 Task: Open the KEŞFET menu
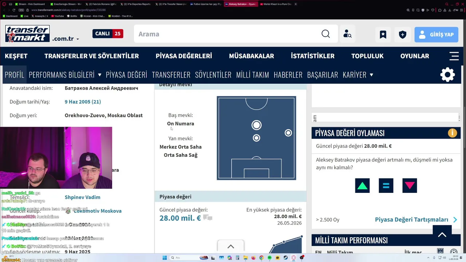pyautogui.click(x=16, y=56)
